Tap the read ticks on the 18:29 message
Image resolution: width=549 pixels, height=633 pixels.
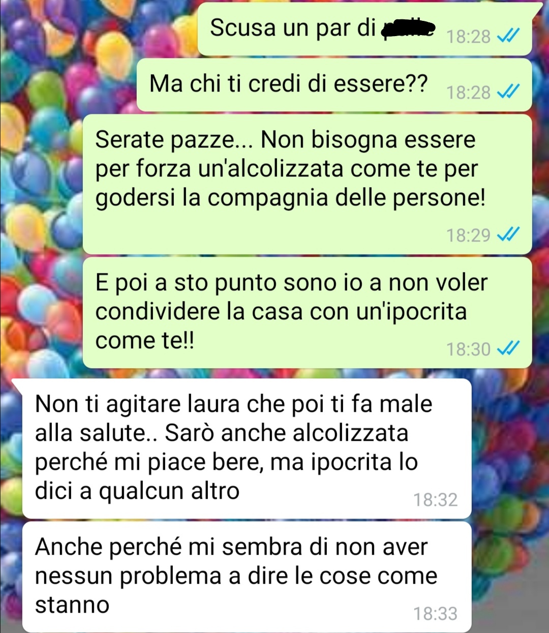click(x=508, y=234)
